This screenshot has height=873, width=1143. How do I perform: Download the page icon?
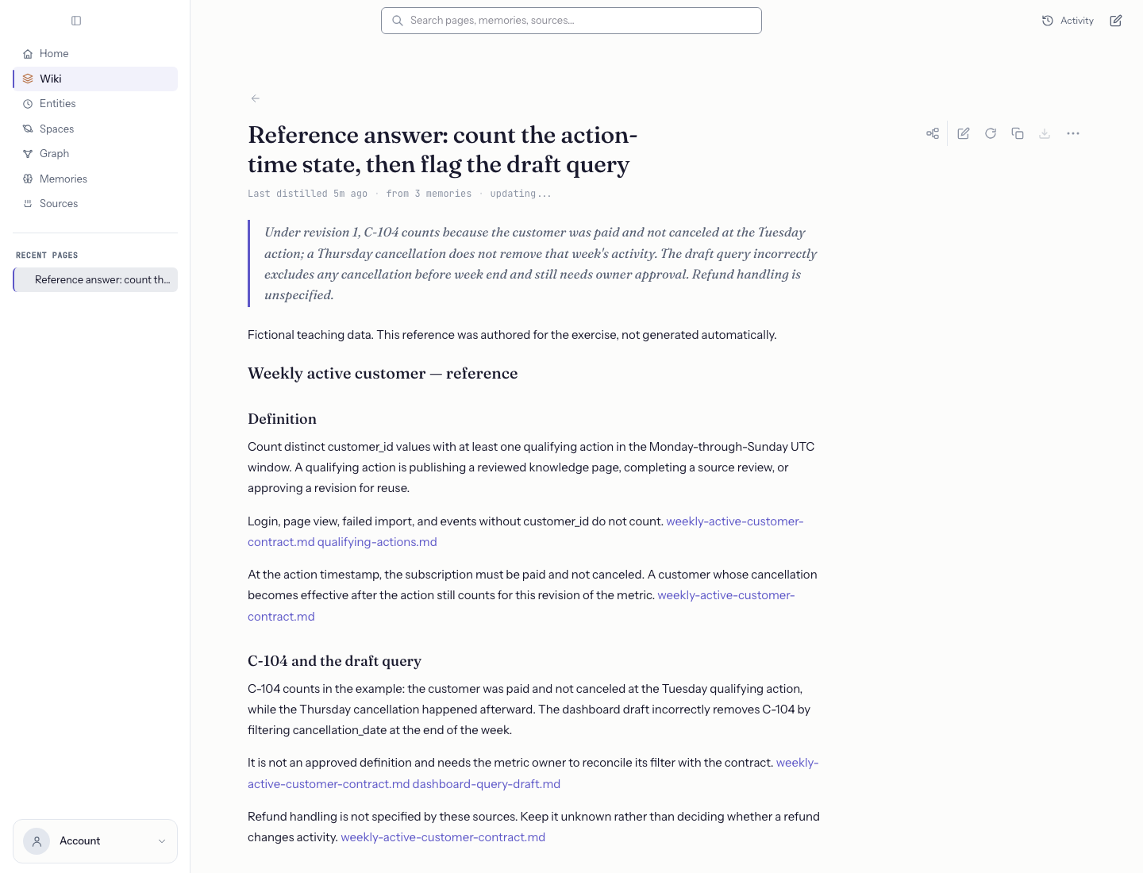point(1045,133)
